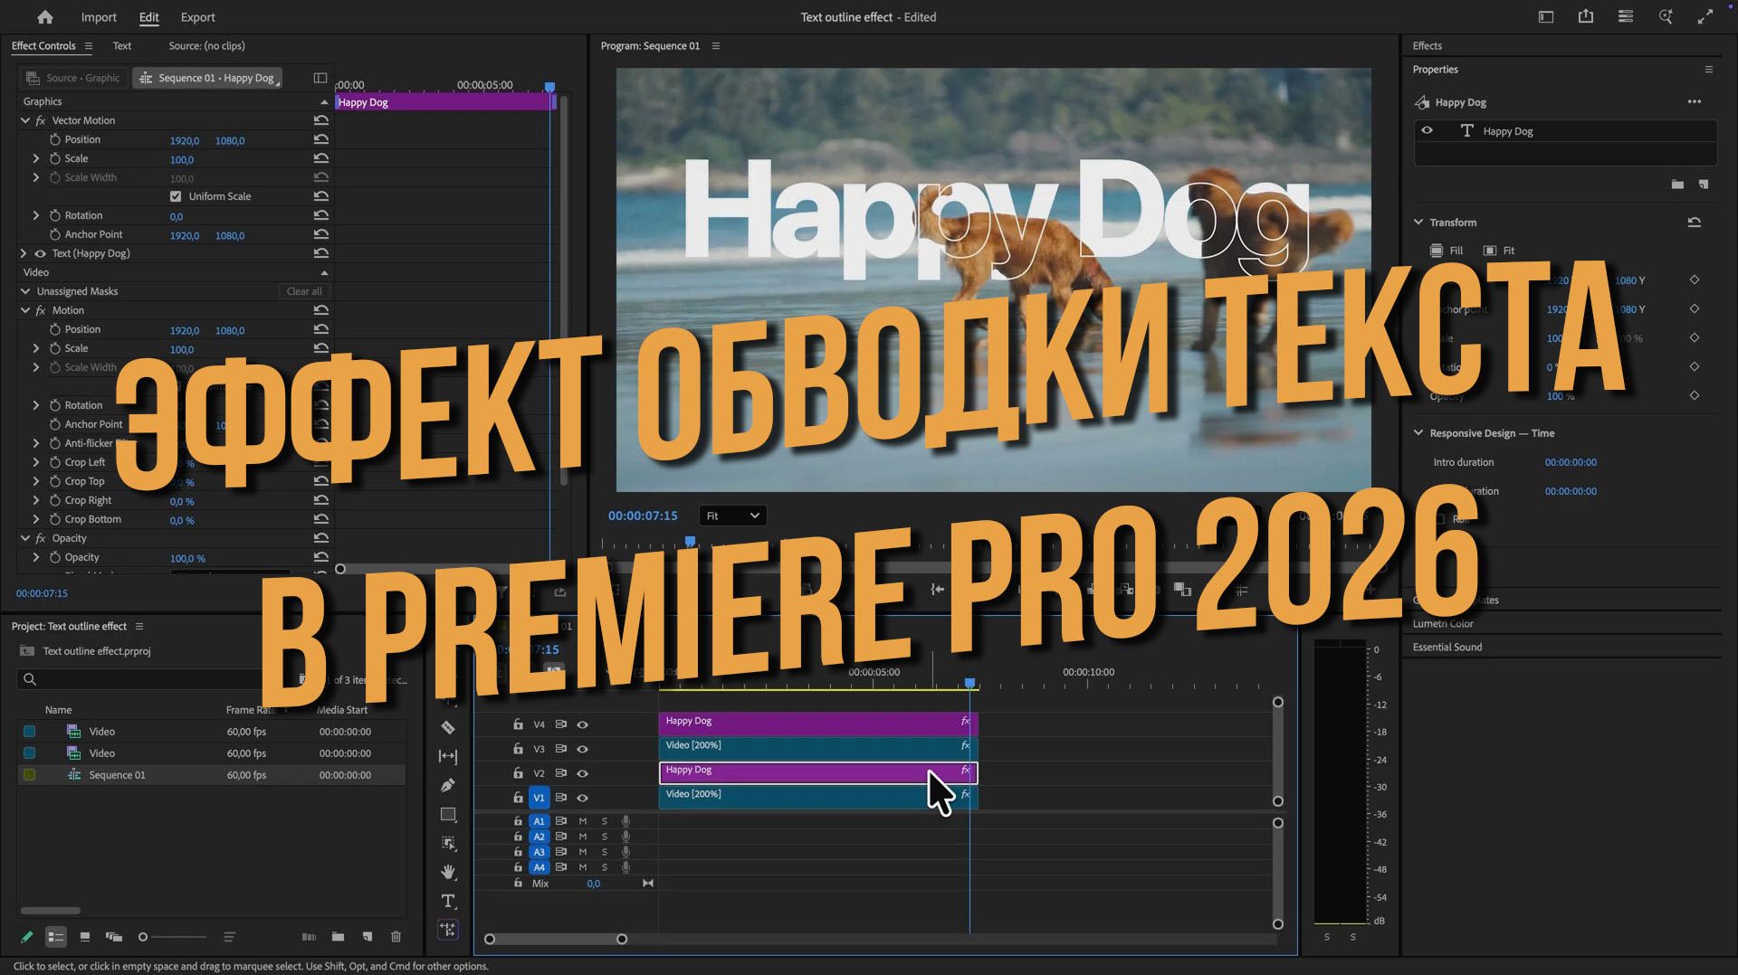Expand Text (Happy Dog) properties
Viewport: 1738px width, 975px height.
click(x=24, y=253)
